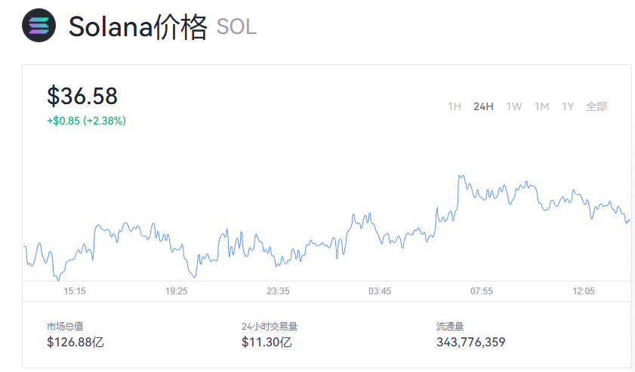Click the 24小时交易量 label
Image resolution: width=635 pixels, height=372 pixels.
[x=270, y=326]
